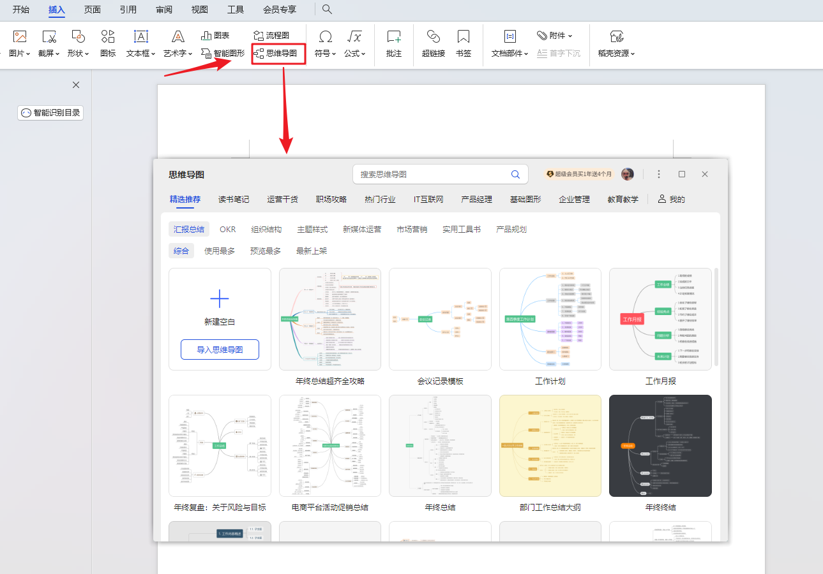
Task: Click the 导入思维导图 button
Action: click(x=220, y=350)
